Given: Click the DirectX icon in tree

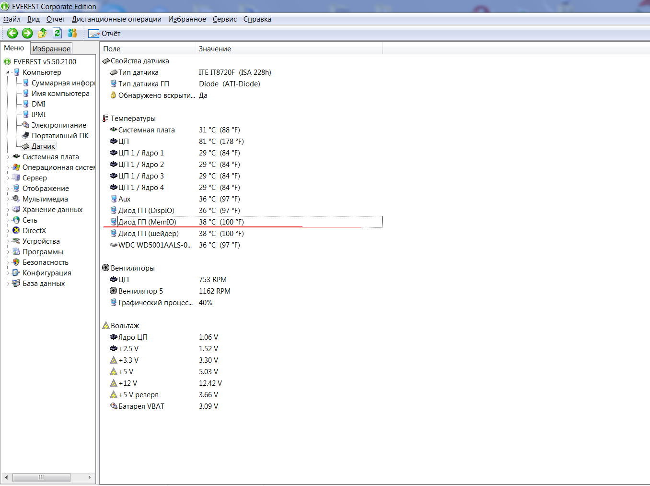Looking at the screenshot, I should pyautogui.click(x=16, y=231).
